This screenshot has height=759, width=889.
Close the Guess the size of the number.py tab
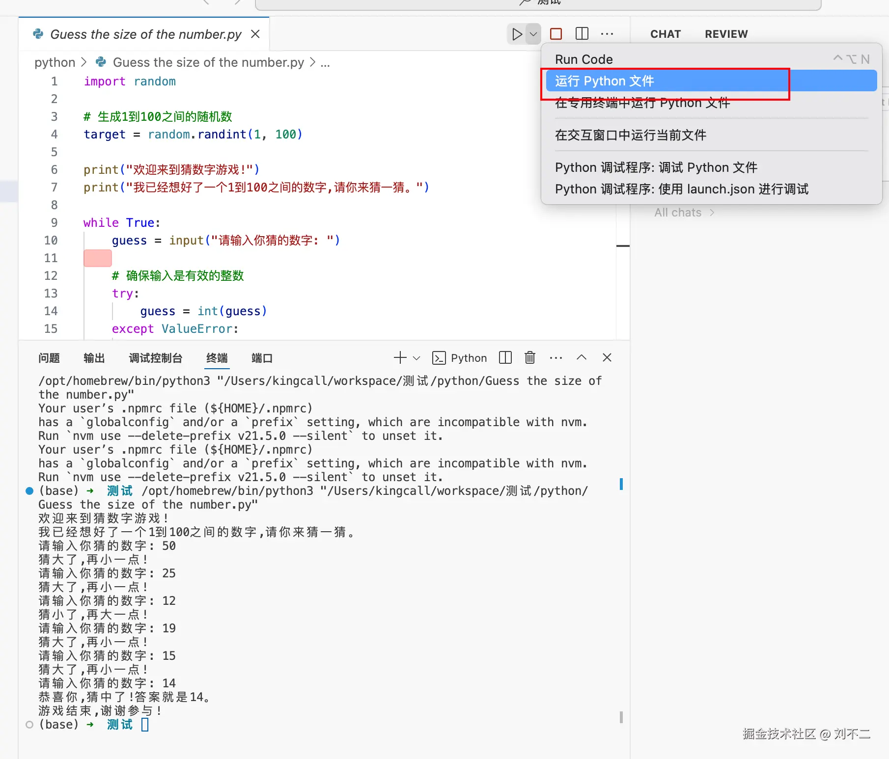255,34
